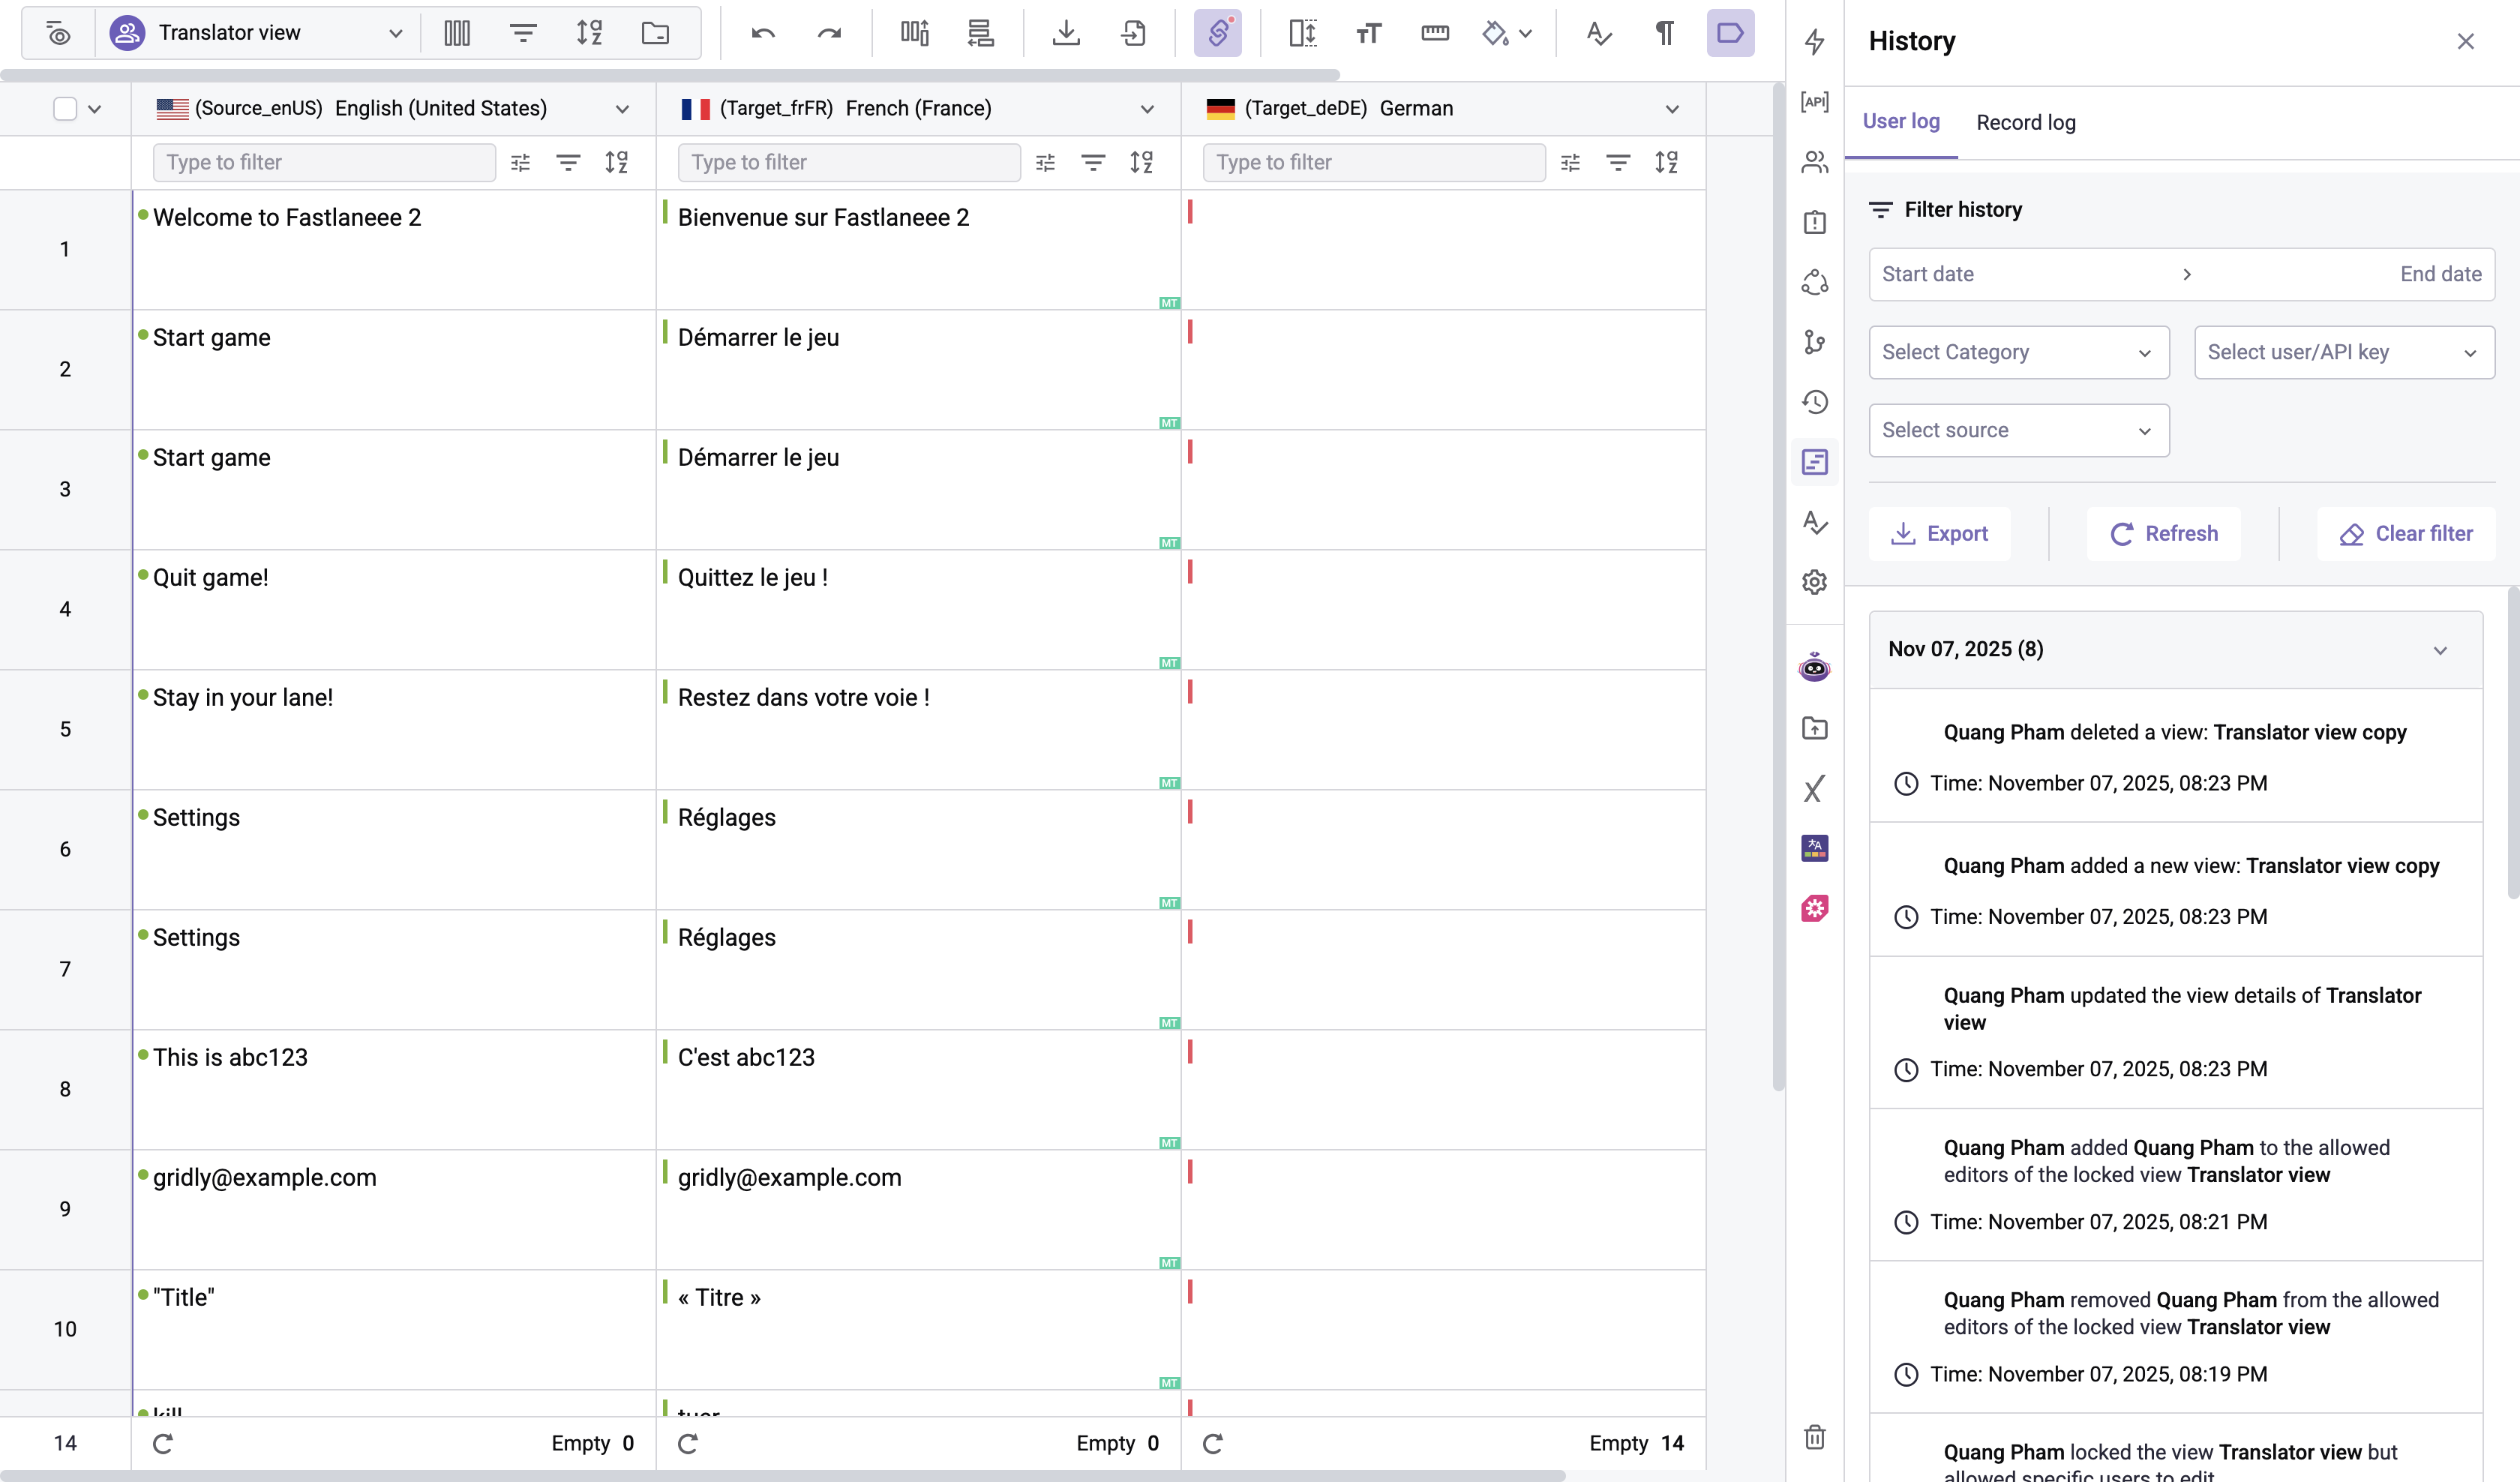Click the paint bucket color icon
This screenshot has height=1482, width=2520.
tap(1495, 33)
